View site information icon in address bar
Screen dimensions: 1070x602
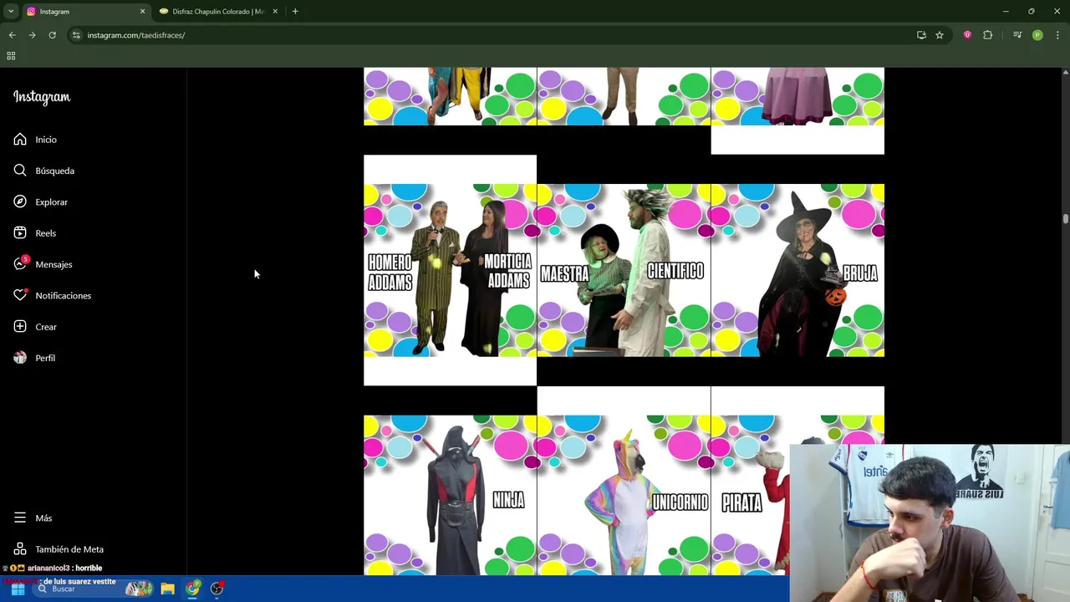tap(76, 35)
